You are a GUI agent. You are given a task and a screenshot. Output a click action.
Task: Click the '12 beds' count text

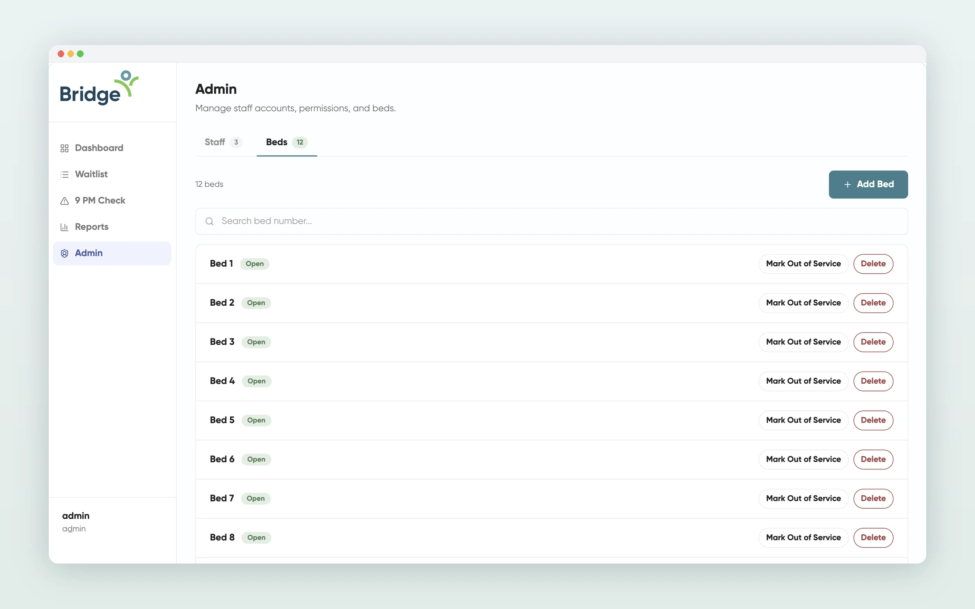click(209, 184)
